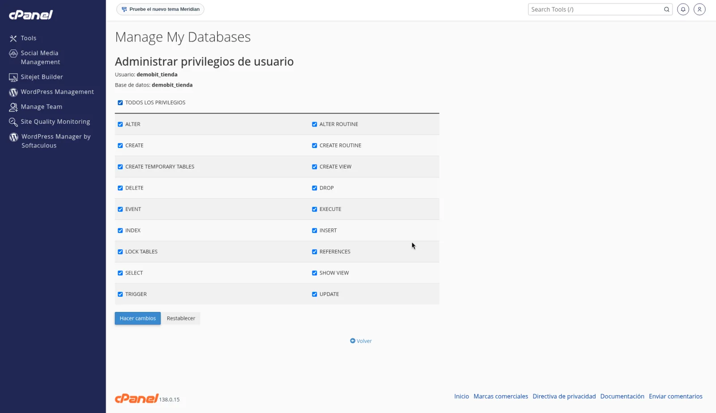Click the Manage Team icon
This screenshot has height=413, width=716.
(13, 107)
